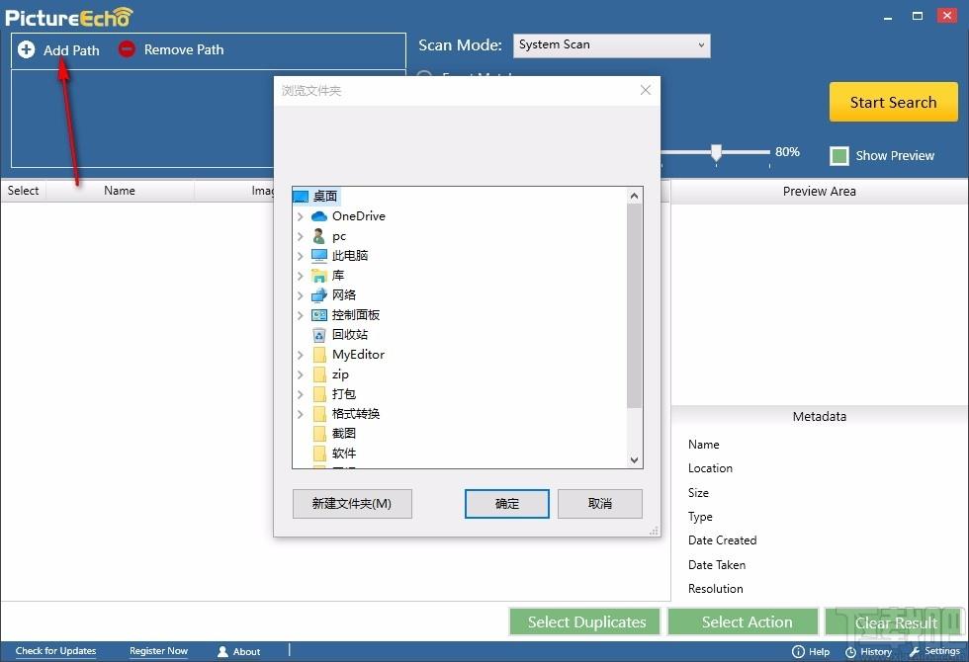Click the similarity slider handle

(x=716, y=152)
